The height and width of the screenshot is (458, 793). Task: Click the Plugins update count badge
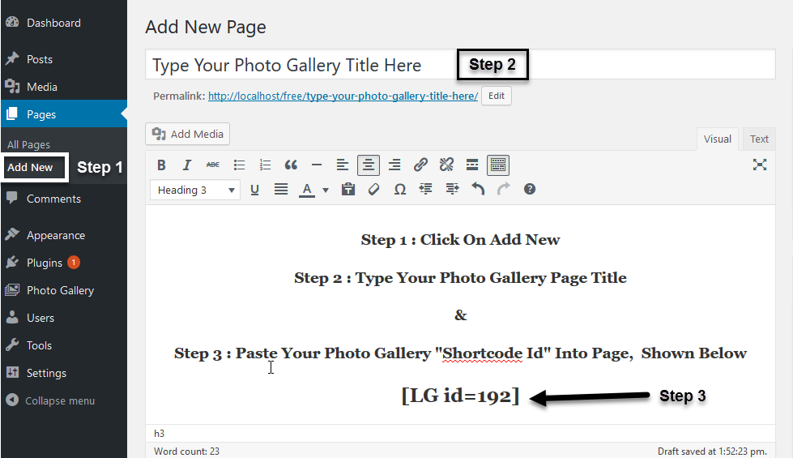[74, 263]
